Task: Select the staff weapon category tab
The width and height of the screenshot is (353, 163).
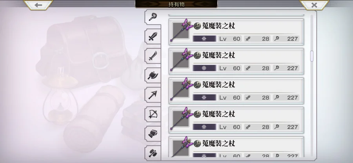Action: [153, 17]
